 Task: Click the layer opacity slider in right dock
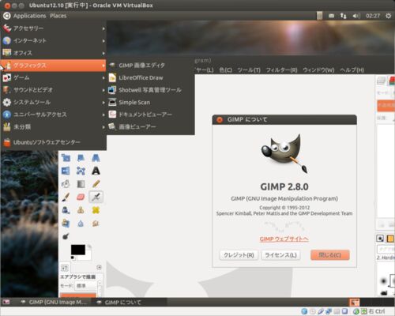[386, 106]
